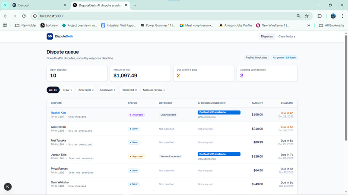
Task: Click the DisputeDesk DD logo icon
Action: [50, 36]
